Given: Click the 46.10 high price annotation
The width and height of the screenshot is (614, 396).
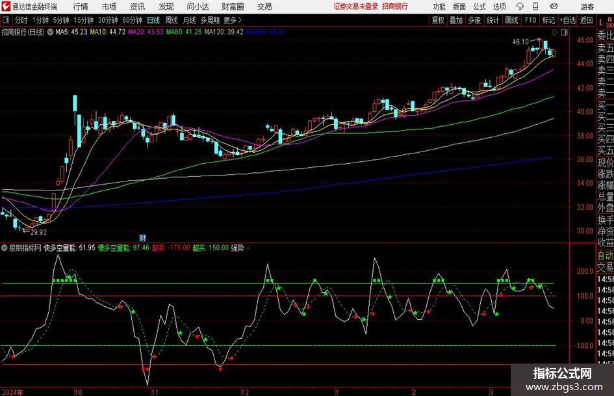Looking at the screenshot, I should (520, 42).
